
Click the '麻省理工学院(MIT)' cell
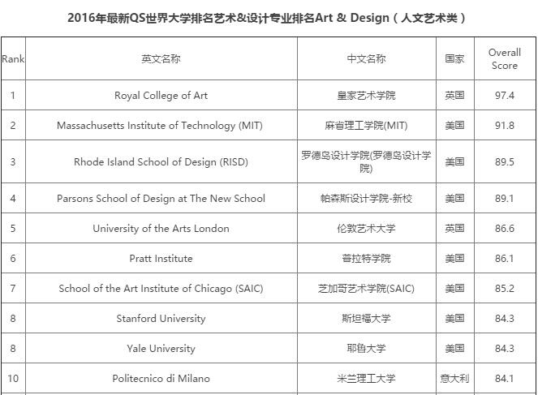(x=366, y=126)
